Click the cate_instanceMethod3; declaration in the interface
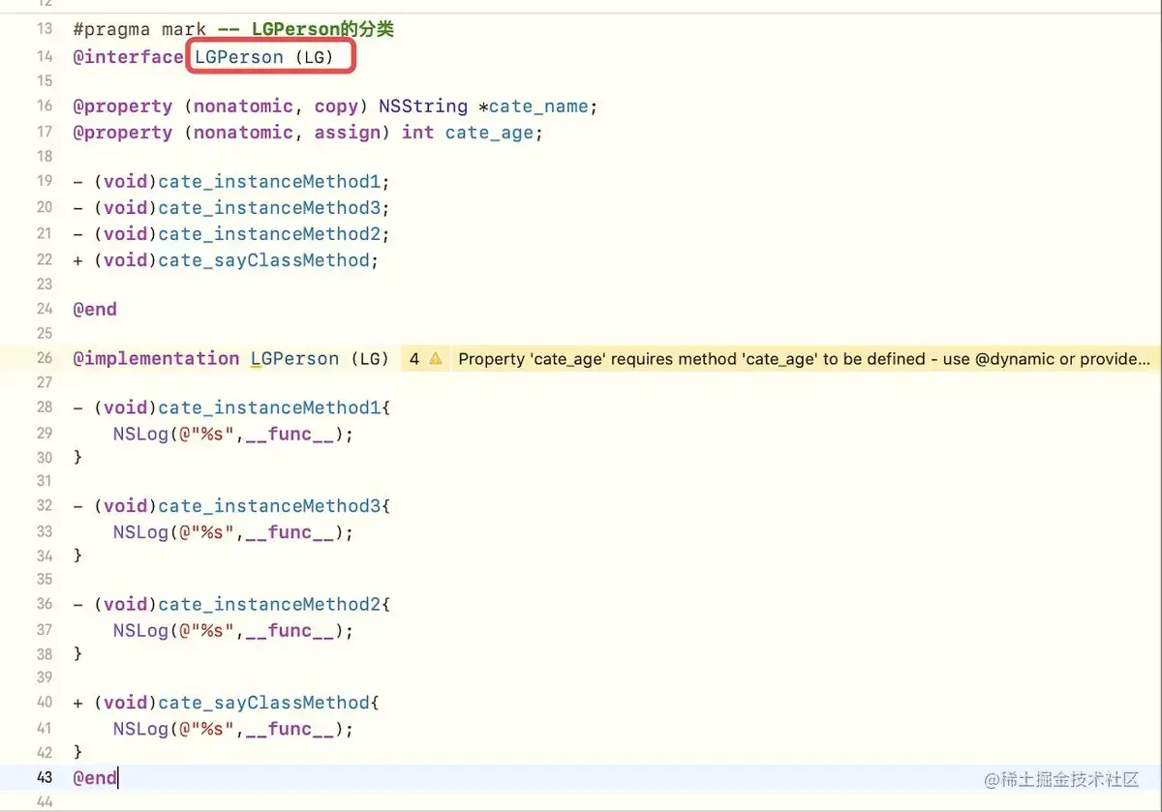The height and width of the screenshot is (812, 1162). pyautogui.click(x=274, y=208)
